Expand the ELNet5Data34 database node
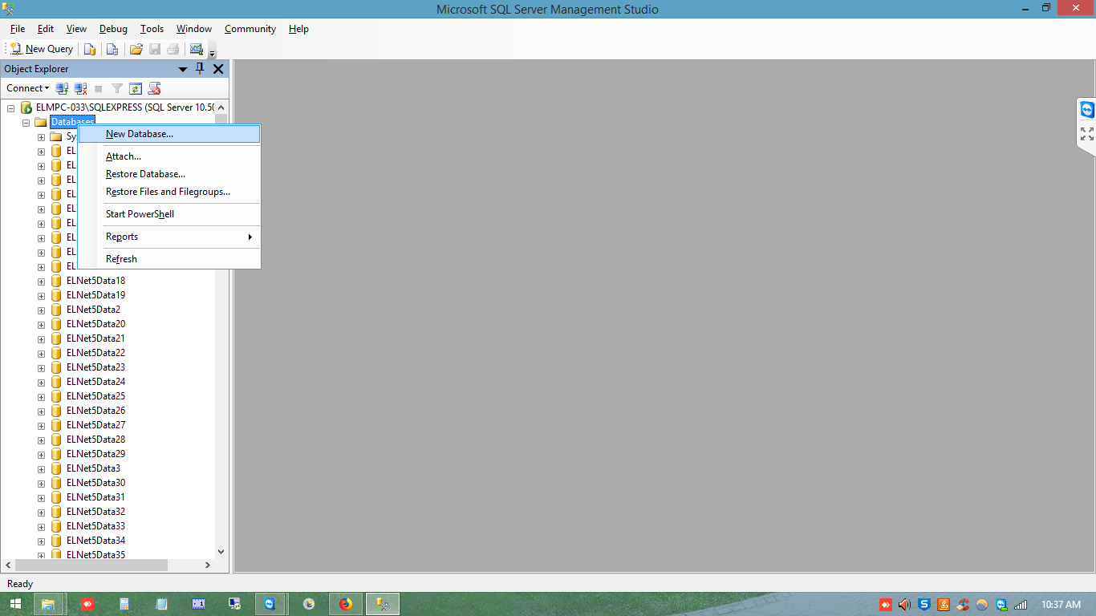 coord(41,541)
